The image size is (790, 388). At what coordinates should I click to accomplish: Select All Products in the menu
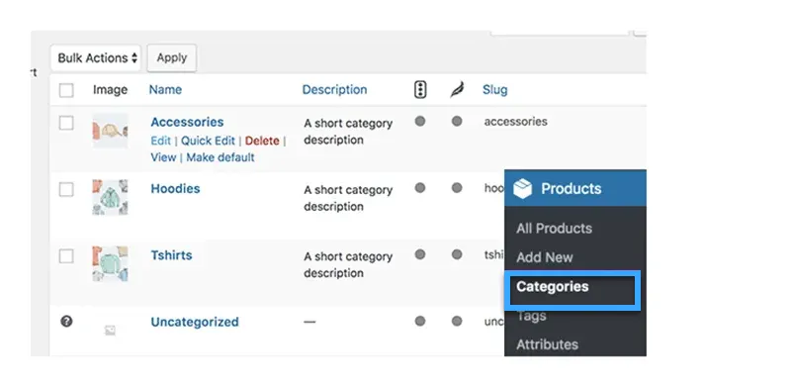pyautogui.click(x=554, y=228)
